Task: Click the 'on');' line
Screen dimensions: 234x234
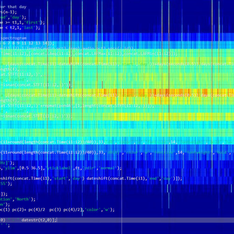Action: [5, 204]
